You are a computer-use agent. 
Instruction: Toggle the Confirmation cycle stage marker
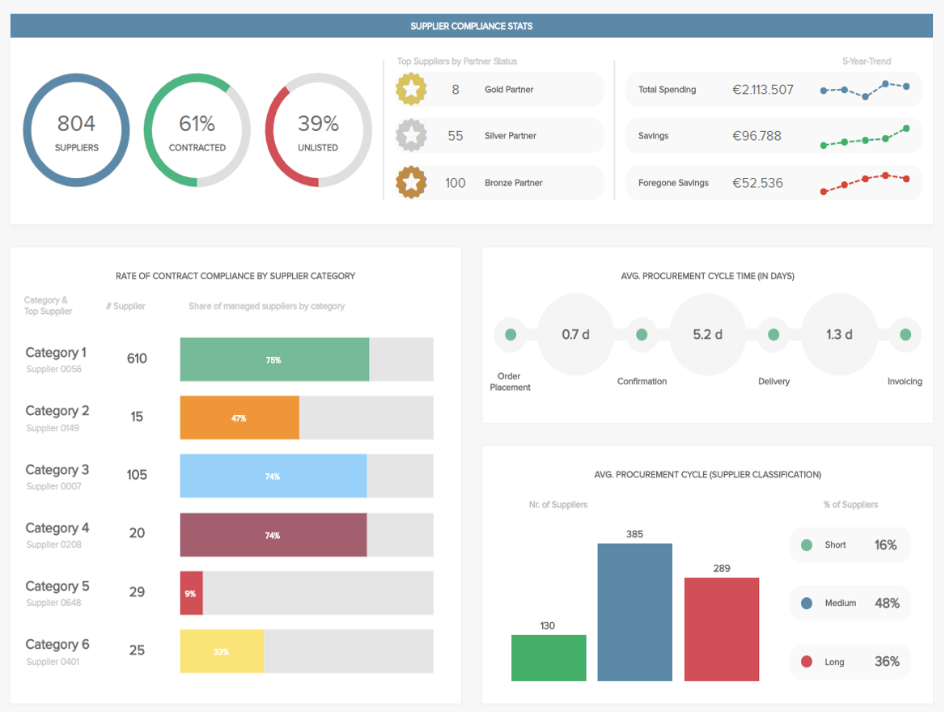tap(642, 333)
